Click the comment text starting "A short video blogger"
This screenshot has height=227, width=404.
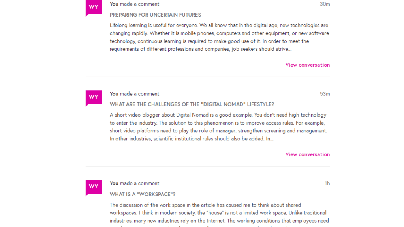218,127
